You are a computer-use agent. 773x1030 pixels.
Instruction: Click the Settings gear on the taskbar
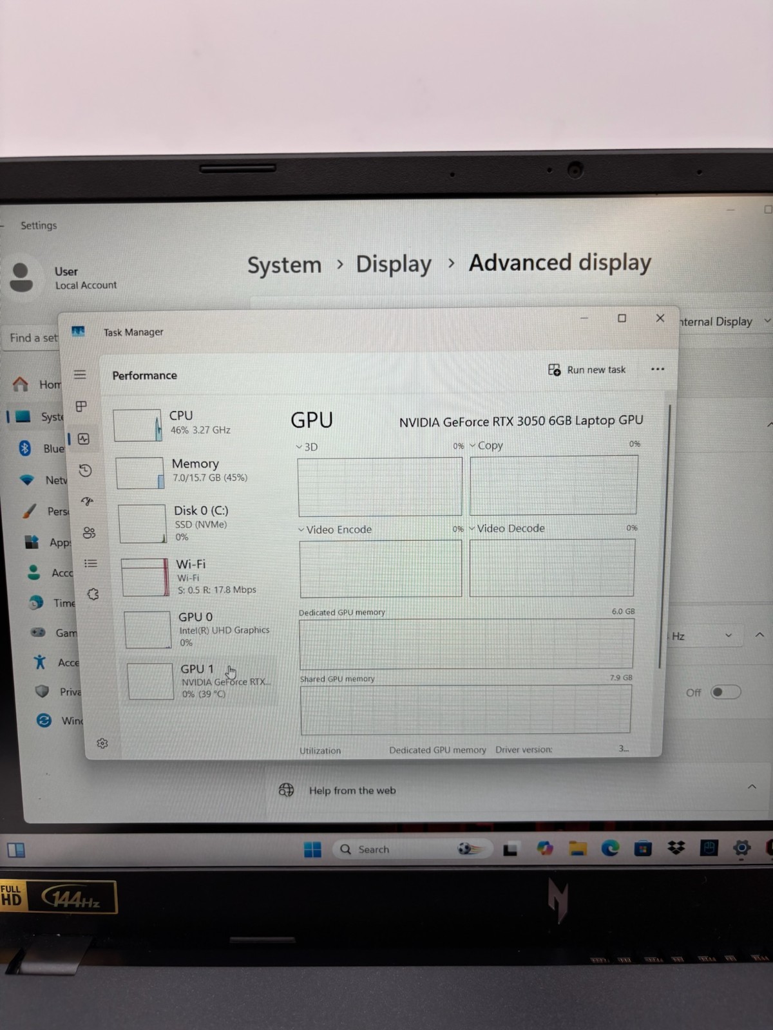point(742,848)
